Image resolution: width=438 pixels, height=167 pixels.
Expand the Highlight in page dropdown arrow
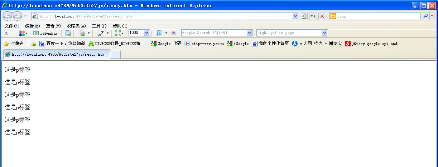(325, 32)
